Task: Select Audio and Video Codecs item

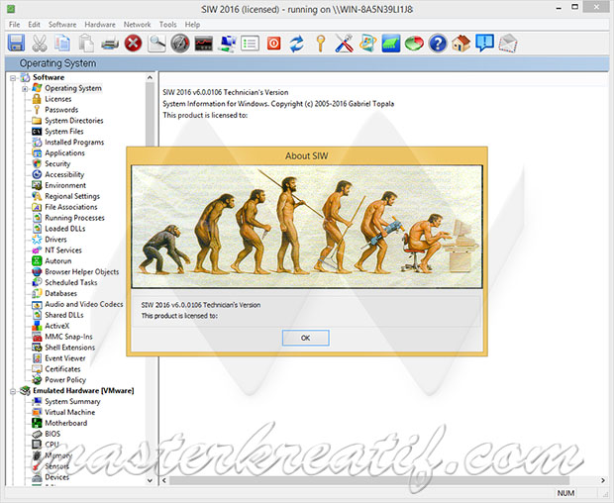Action: 84,304
